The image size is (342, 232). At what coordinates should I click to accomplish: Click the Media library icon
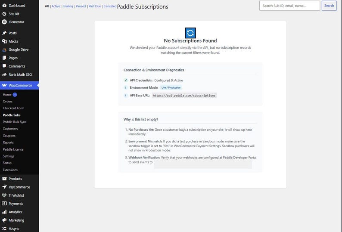click(x=4, y=41)
